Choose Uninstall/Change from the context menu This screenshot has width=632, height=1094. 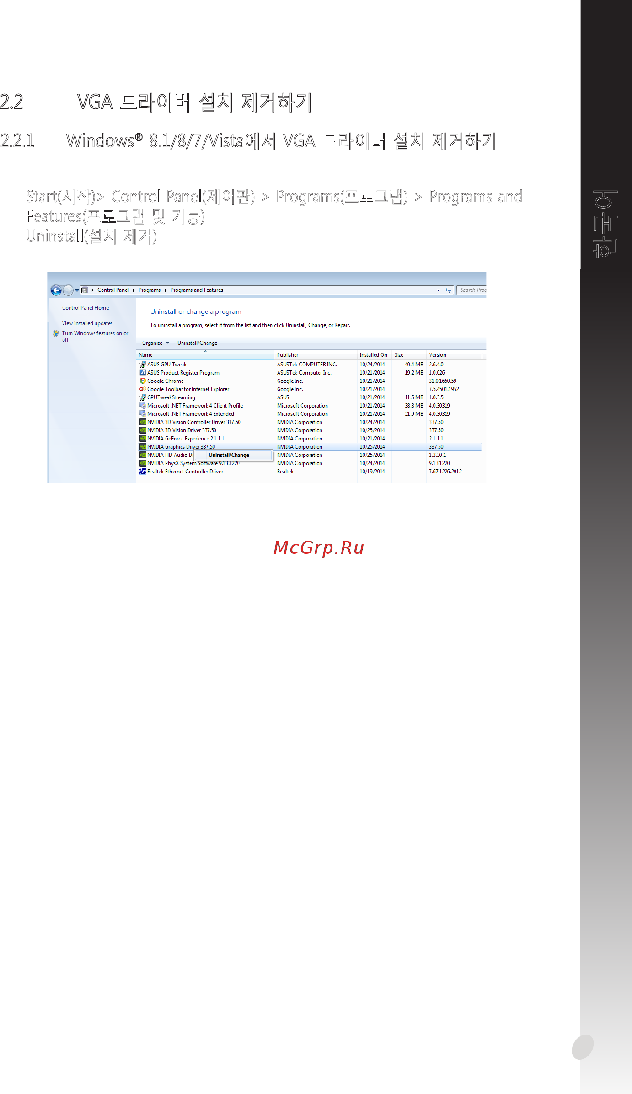233,455
